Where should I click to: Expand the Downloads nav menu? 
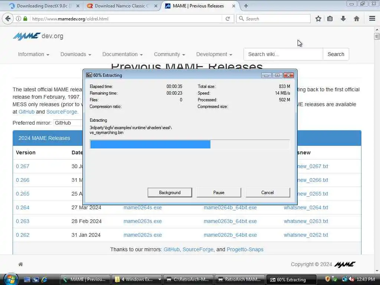point(76,54)
